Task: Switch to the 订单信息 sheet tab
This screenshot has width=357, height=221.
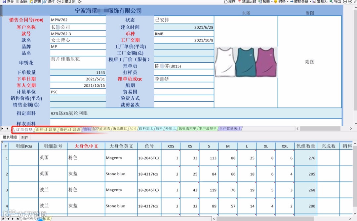Action: pyautogui.click(x=24, y=129)
